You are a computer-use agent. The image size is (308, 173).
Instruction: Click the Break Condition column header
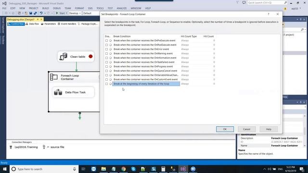click(122, 37)
